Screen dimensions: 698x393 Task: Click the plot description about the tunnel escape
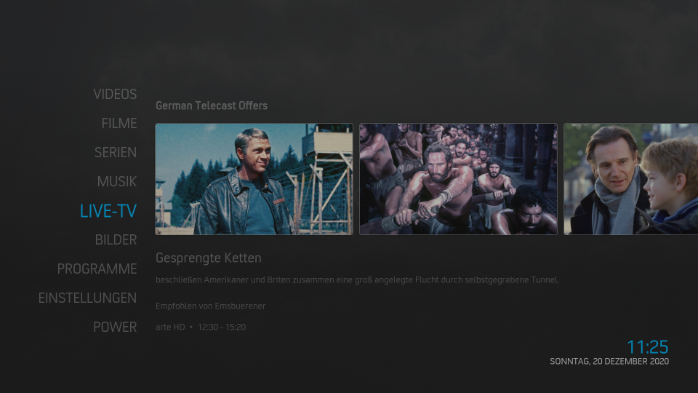pos(357,279)
